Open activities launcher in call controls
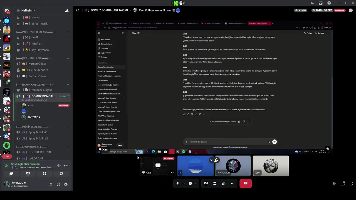The width and height of the screenshot is (356, 200). pyautogui.click(x=215, y=183)
